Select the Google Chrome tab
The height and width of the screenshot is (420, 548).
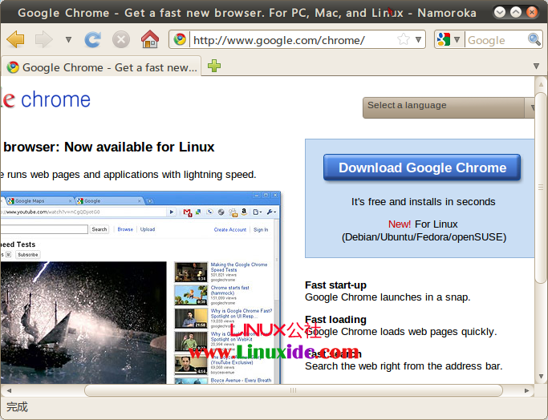pyautogui.click(x=101, y=67)
